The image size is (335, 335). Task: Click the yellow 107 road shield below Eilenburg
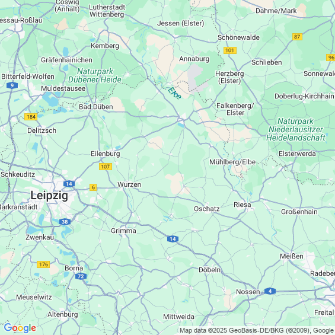tap(106, 167)
